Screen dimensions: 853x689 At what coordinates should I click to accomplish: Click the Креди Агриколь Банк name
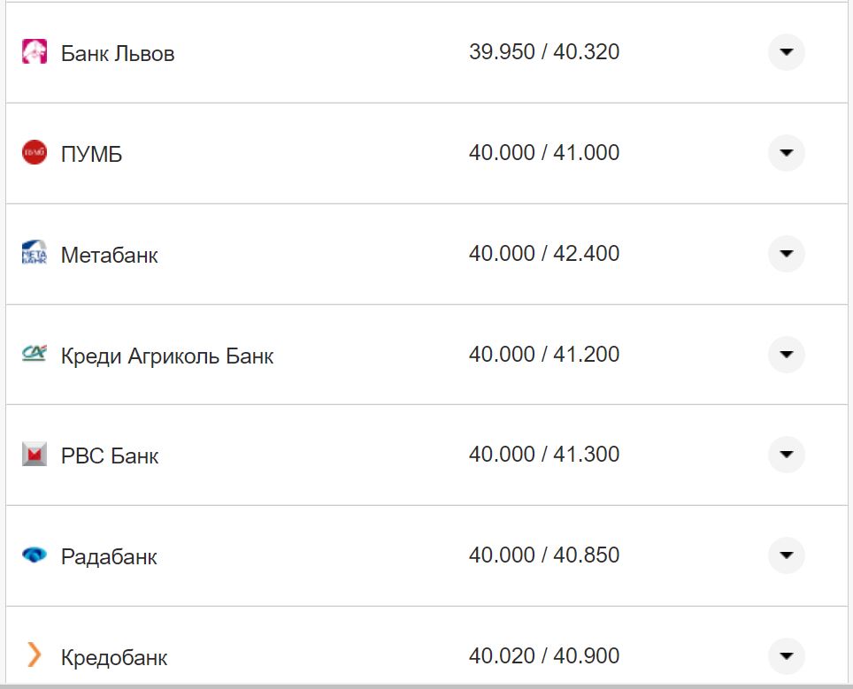pos(167,356)
